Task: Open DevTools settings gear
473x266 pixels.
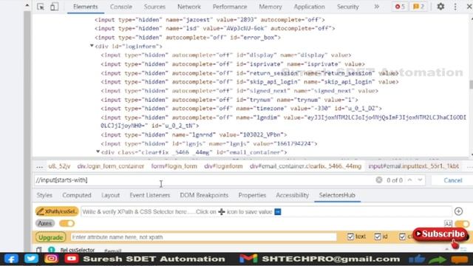Action: point(440,7)
